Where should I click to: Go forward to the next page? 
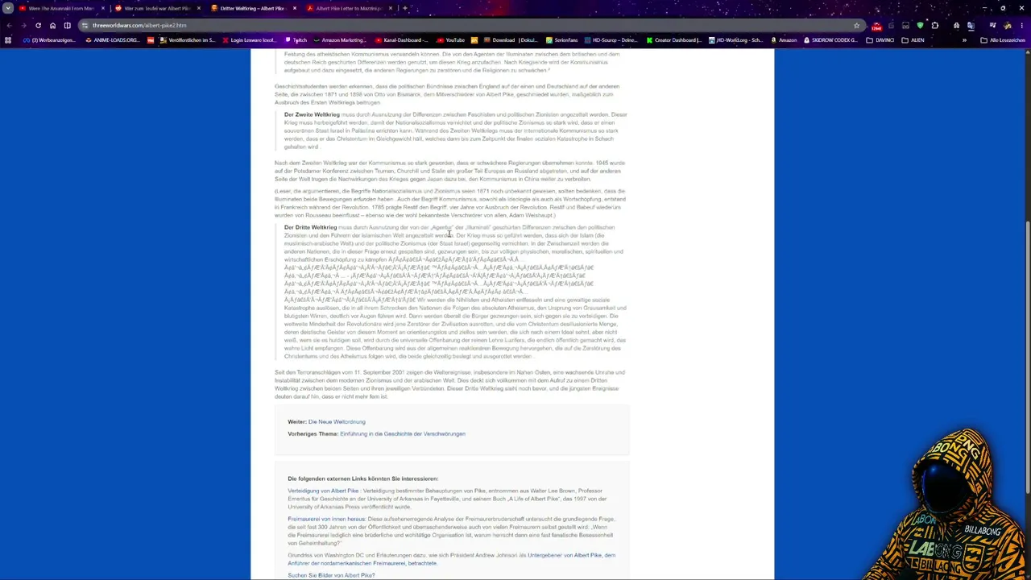23,25
